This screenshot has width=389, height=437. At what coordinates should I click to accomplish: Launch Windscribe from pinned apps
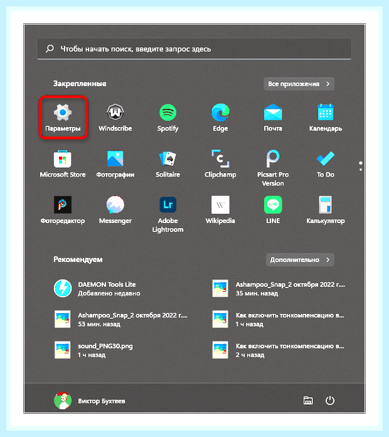pyautogui.click(x=115, y=117)
